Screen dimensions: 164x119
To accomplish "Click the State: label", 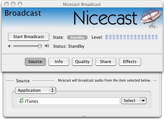I will tap(58, 37).
